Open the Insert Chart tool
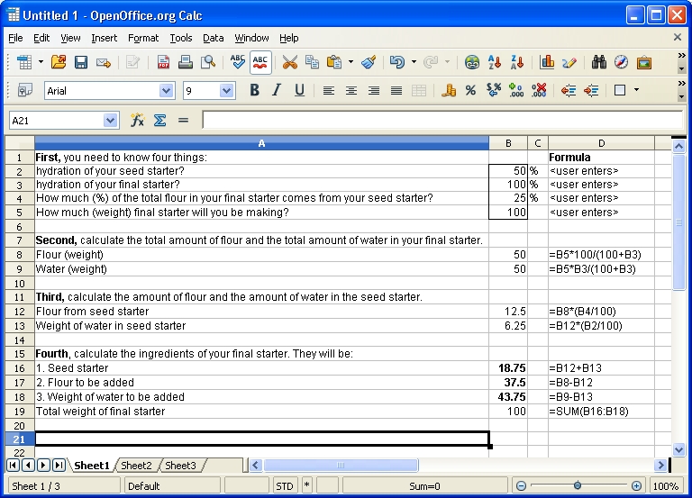Image resolution: width=692 pixels, height=498 pixels. click(547, 62)
